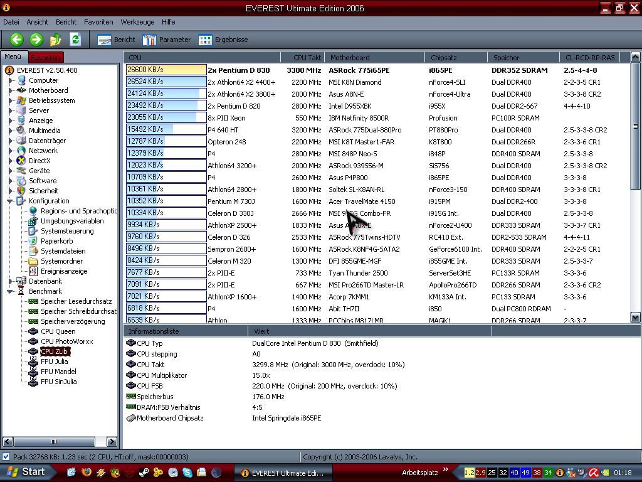Select Speicher Lesedurchsatz memory icon
This screenshot has width=642, height=482.
pos(33,301)
